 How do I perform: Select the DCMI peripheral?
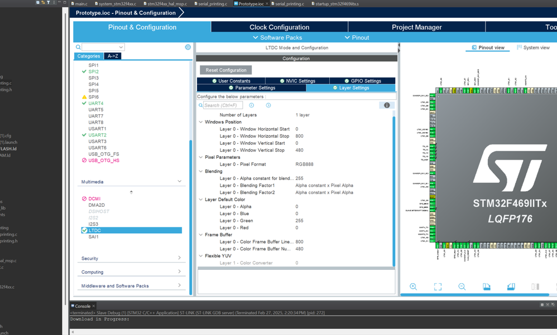click(94, 198)
